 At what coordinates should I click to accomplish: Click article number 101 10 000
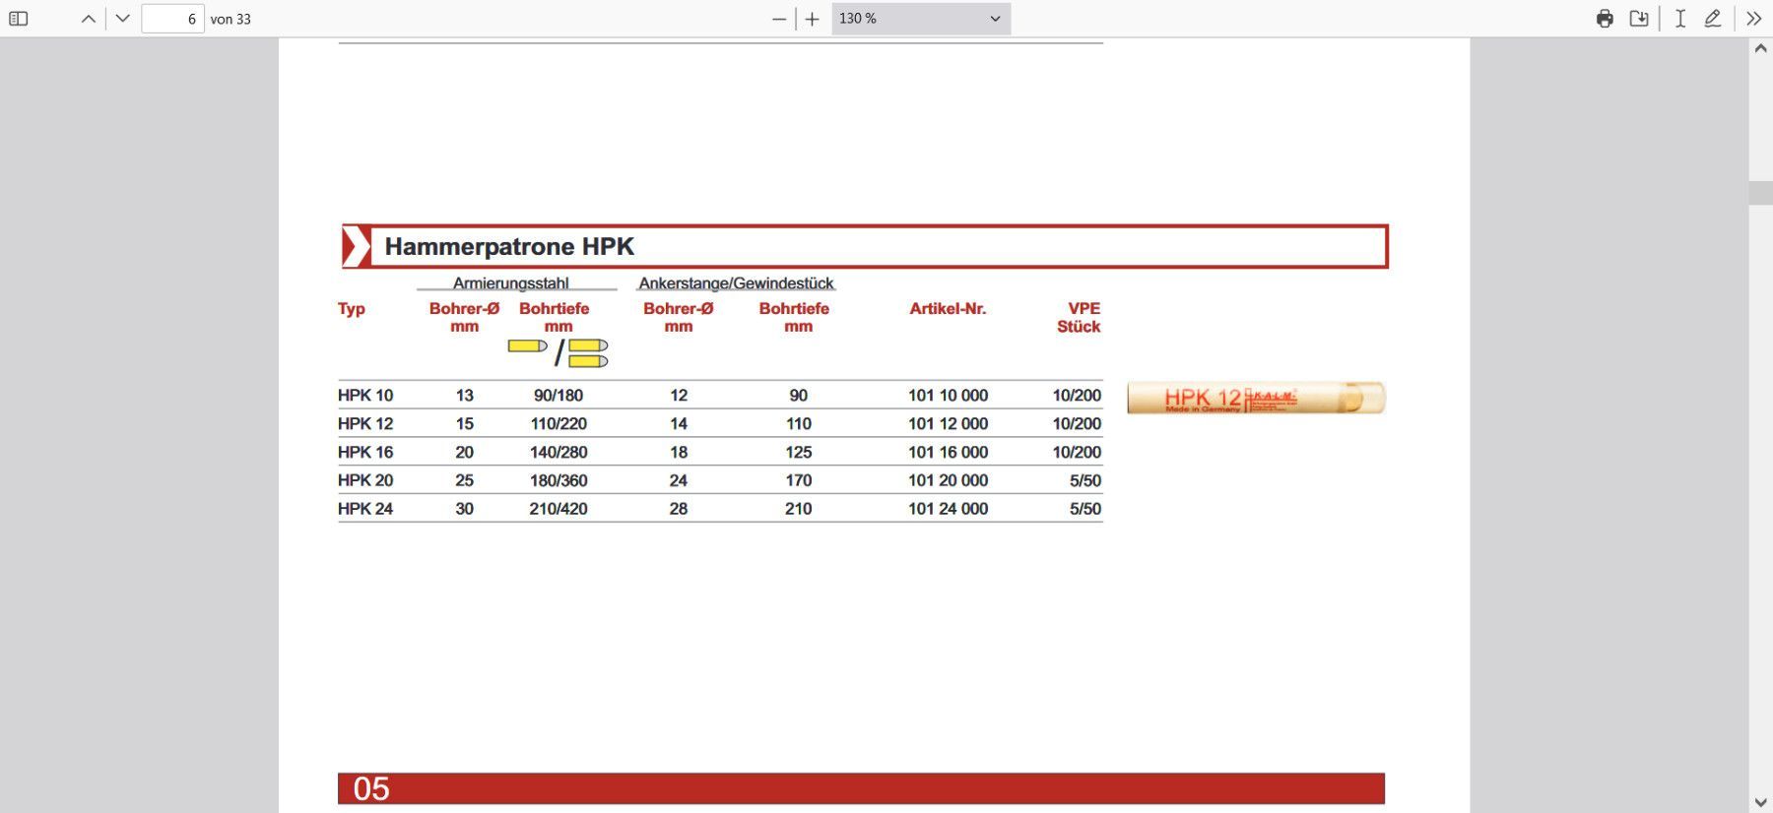[x=948, y=396]
